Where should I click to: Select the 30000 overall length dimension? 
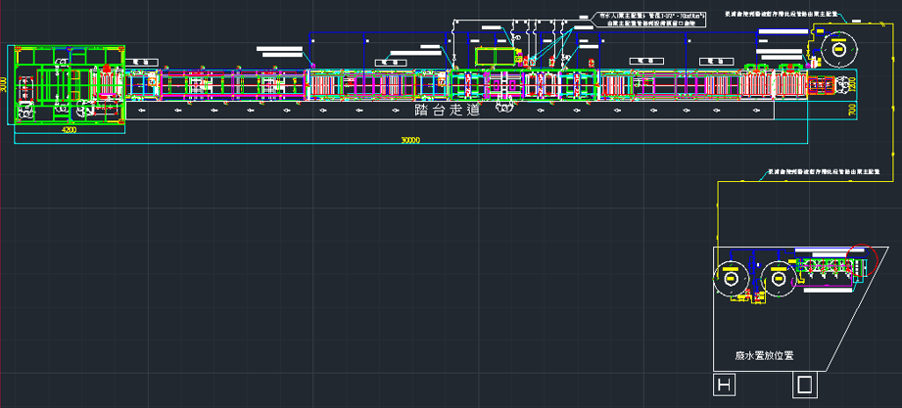pyautogui.click(x=410, y=140)
